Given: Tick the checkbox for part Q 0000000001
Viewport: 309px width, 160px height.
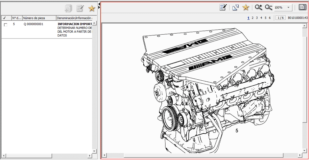Looking at the screenshot, I should (6, 25).
